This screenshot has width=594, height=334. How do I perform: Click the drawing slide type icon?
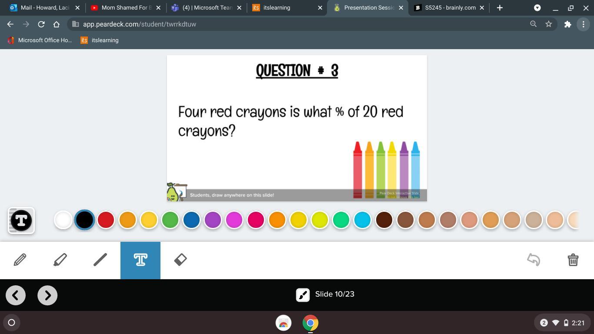click(x=303, y=295)
